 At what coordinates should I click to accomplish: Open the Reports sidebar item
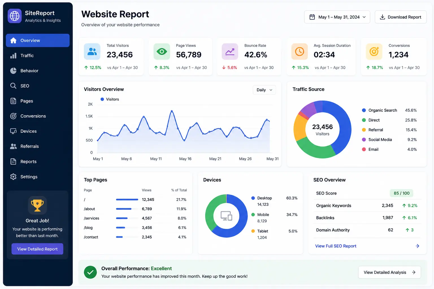pyautogui.click(x=38, y=161)
